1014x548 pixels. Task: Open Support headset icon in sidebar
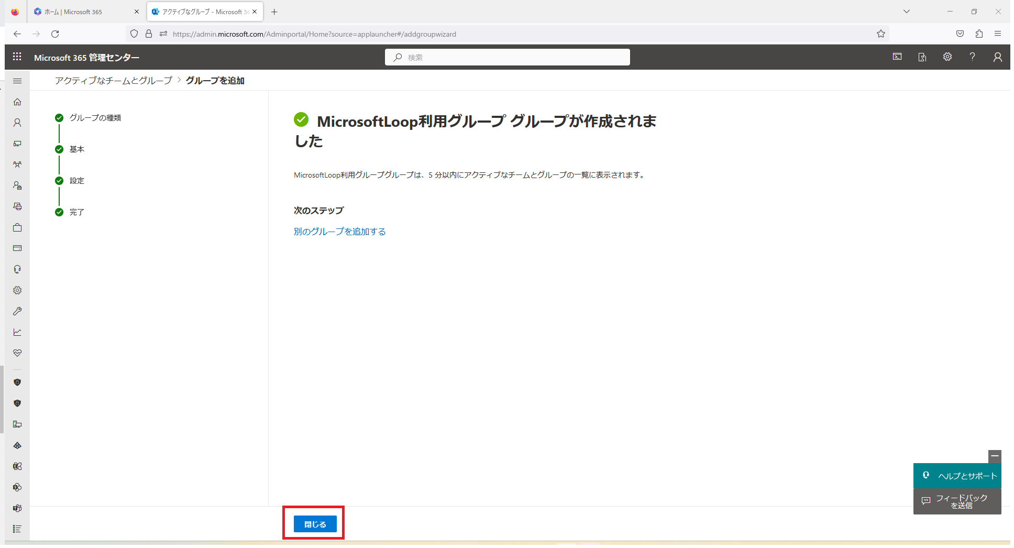pos(17,269)
